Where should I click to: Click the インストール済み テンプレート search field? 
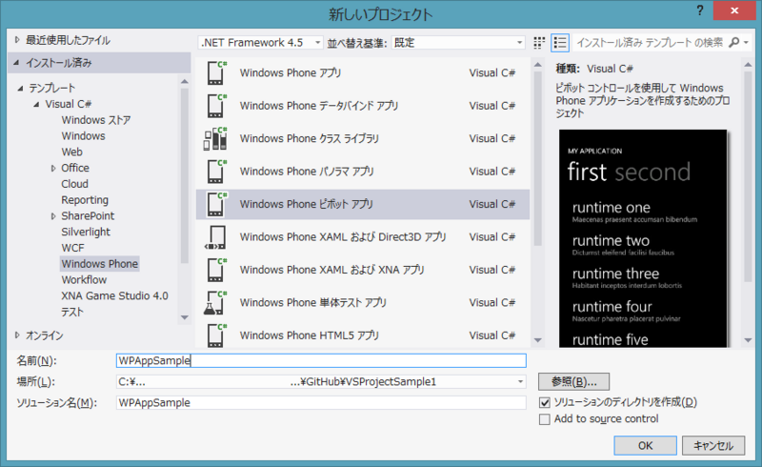(650, 43)
